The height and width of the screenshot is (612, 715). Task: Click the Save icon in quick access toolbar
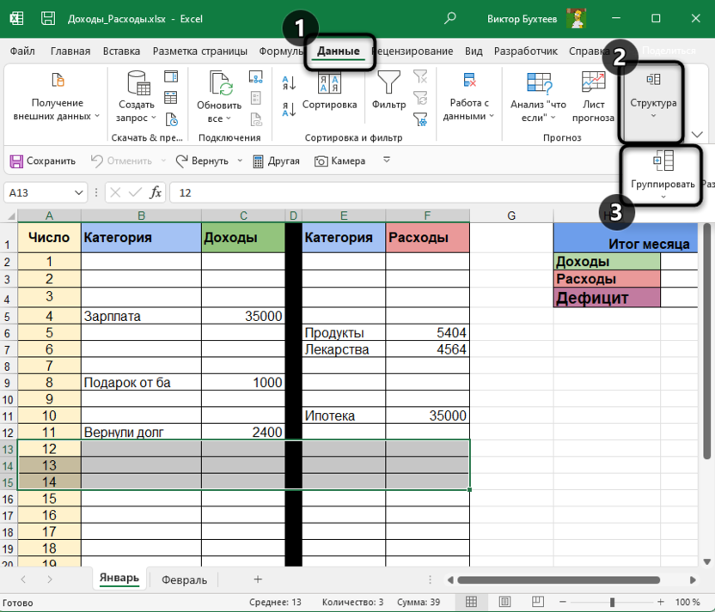coord(43,161)
